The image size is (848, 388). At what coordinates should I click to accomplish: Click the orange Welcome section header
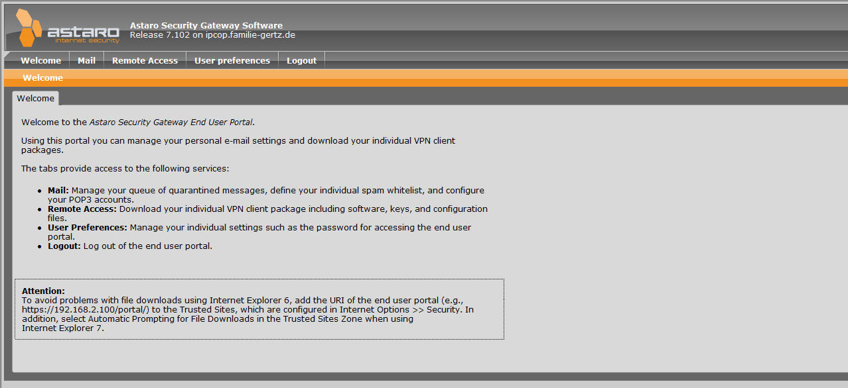coord(42,77)
